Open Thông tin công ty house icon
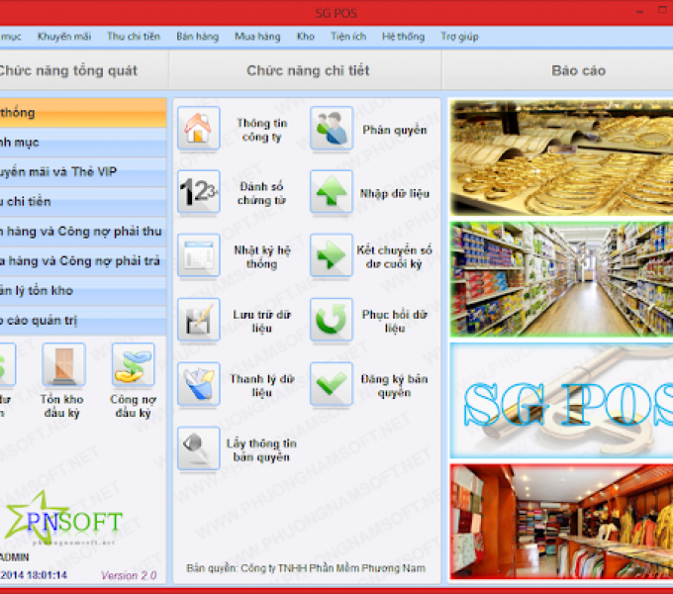This screenshot has height=594, width=673. (x=198, y=128)
